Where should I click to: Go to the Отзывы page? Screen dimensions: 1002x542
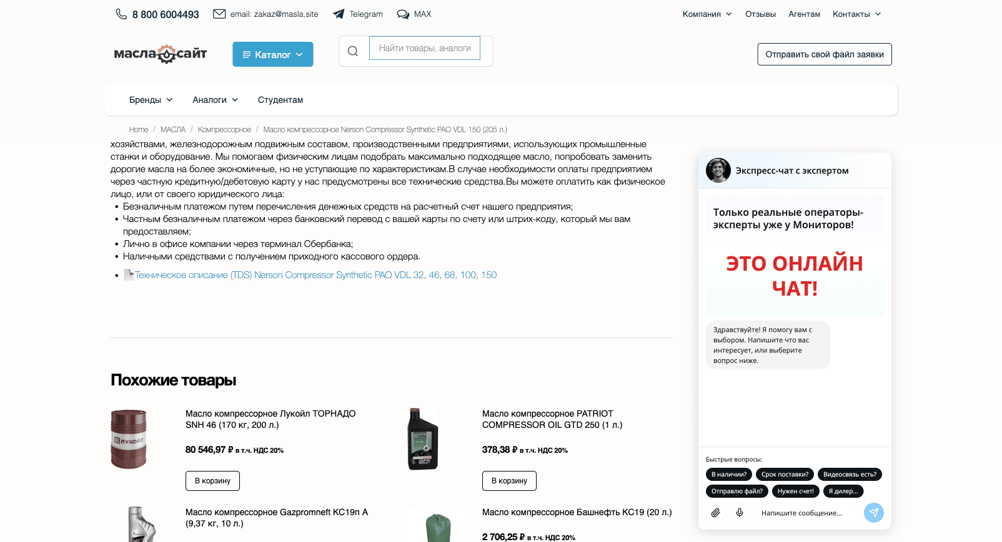pos(760,14)
